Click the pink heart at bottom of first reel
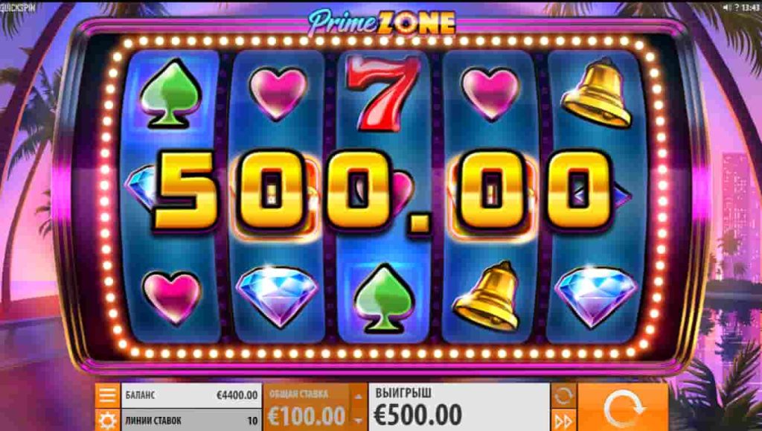The width and height of the screenshot is (762, 431). (x=172, y=297)
